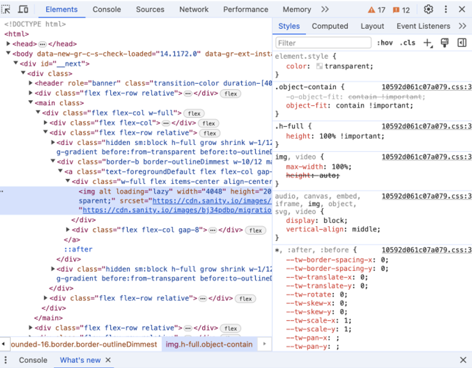Open the Computed styles tab

point(330,26)
